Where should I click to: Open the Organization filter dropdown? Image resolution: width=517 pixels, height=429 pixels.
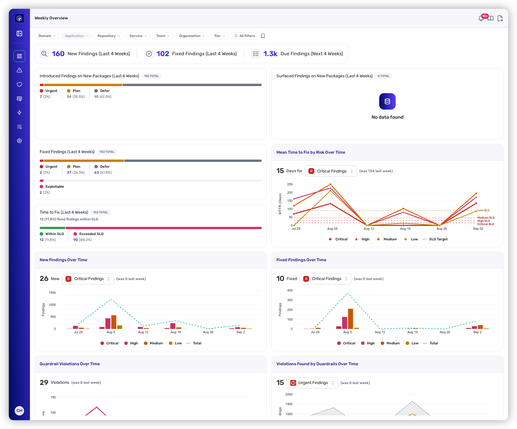[192, 36]
